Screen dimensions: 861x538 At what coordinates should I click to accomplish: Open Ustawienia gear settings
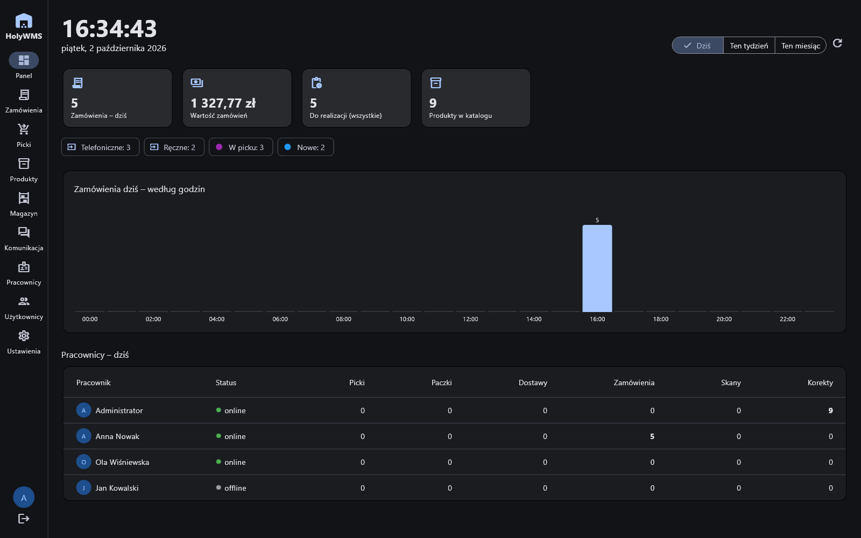[24, 343]
